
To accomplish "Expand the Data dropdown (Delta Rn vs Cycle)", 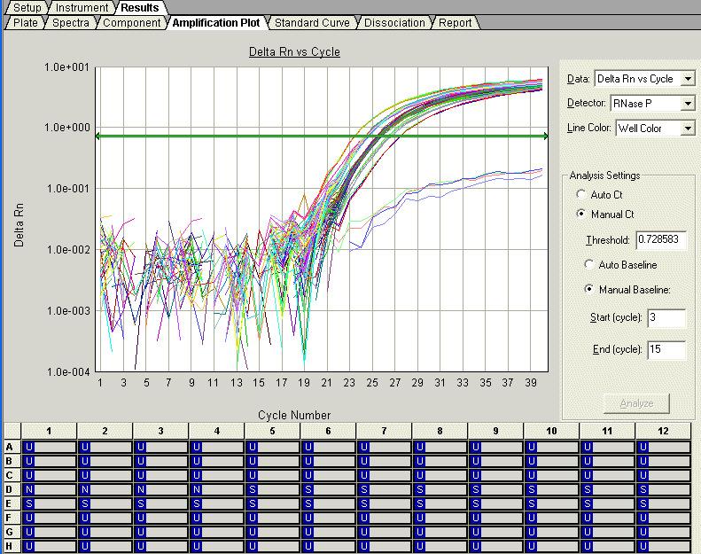I will (688, 79).
